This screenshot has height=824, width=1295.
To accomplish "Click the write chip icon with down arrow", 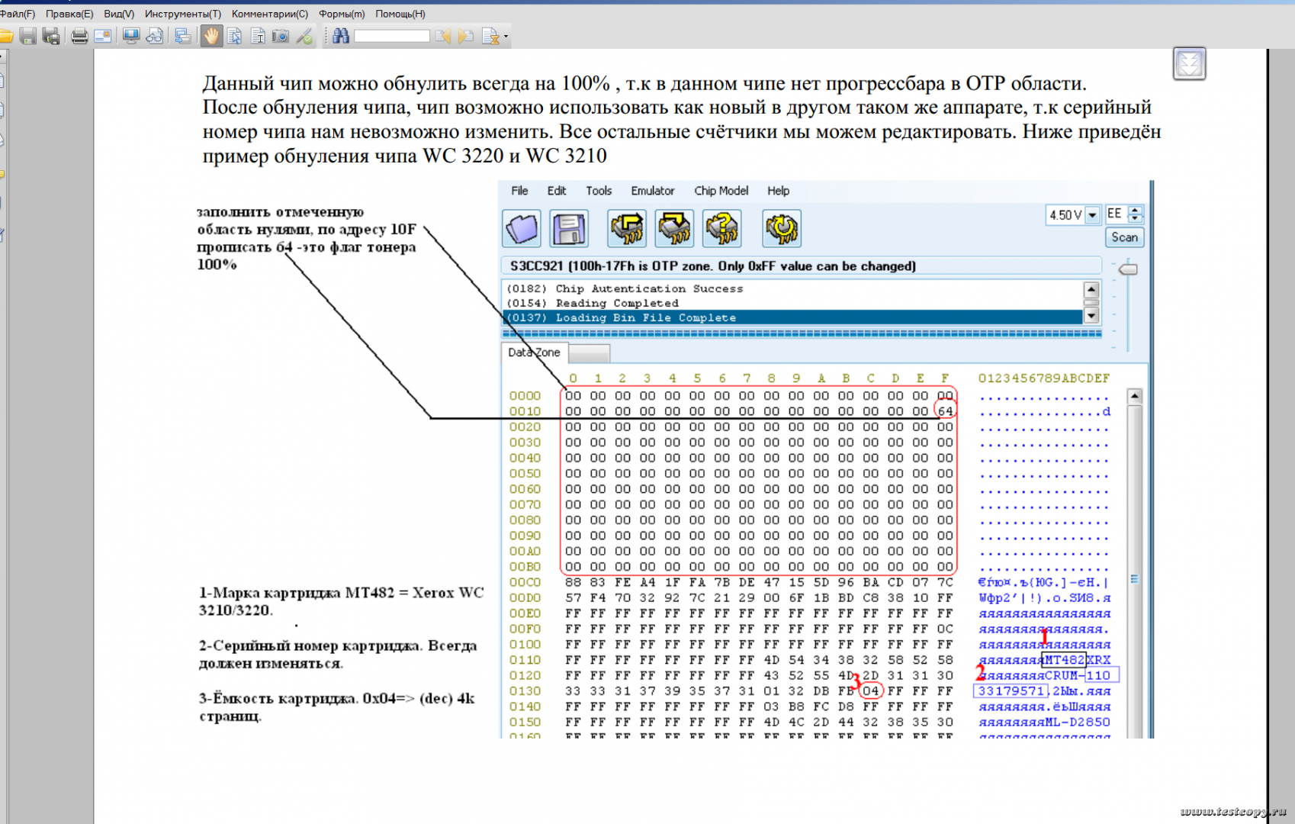I will pyautogui.click(x=674, y=228).
